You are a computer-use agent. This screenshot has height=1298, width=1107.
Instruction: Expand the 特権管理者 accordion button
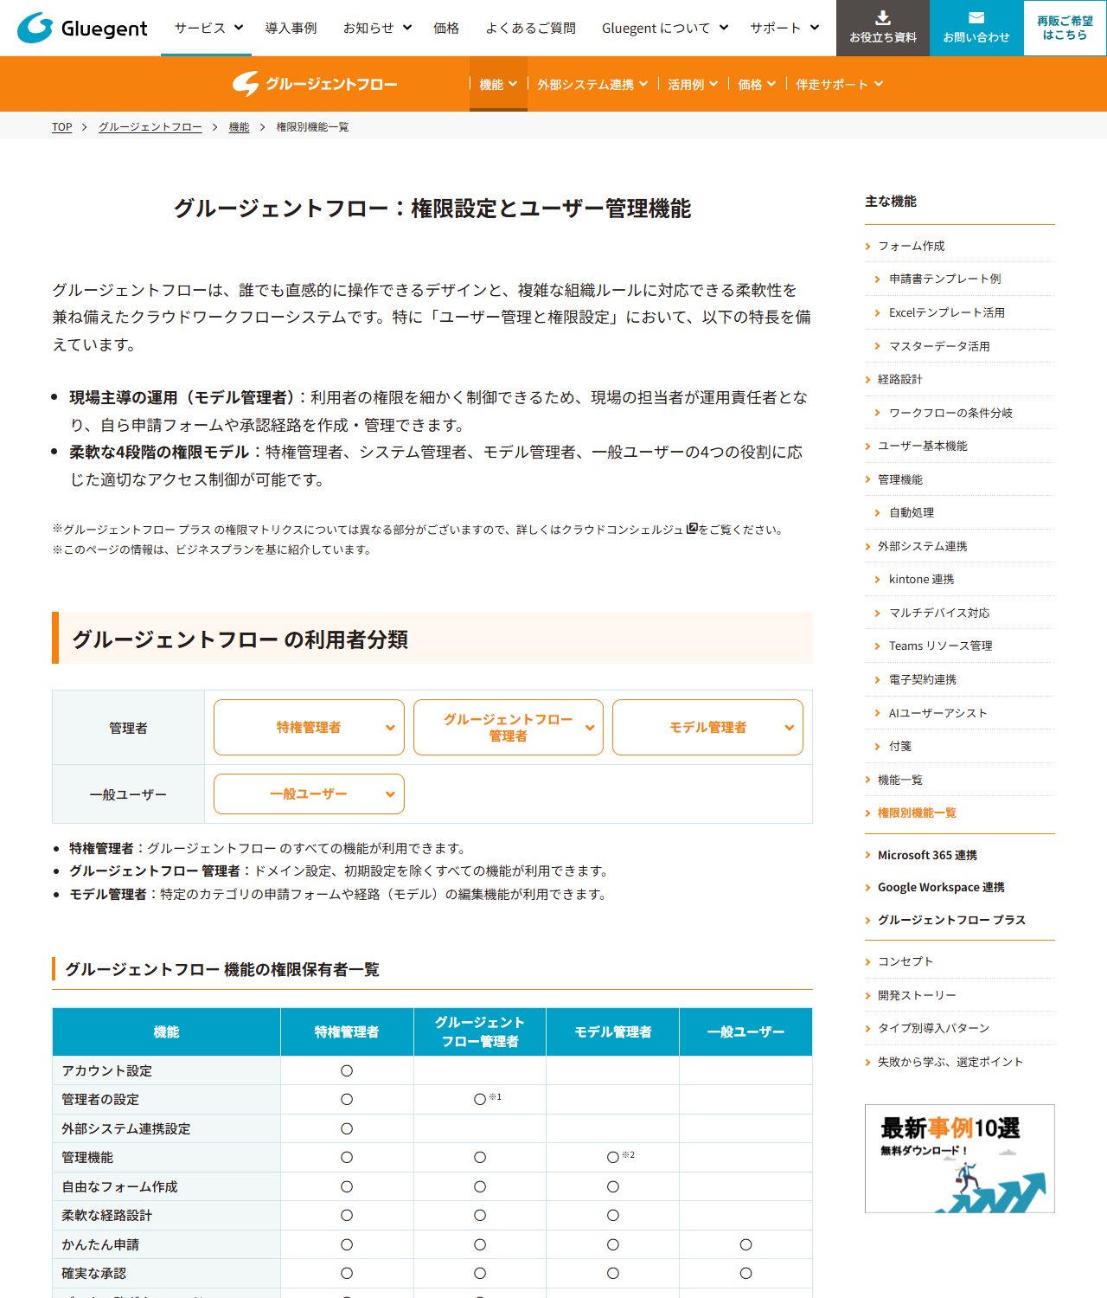pos(309,727)
